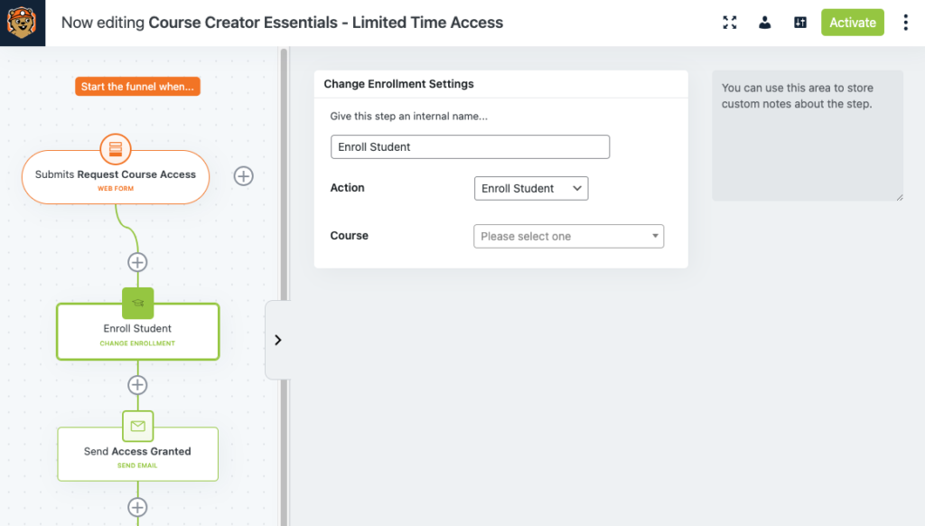Select the Enroll Student step card
The image size is (925, 526).
click(x=138, y=332)
